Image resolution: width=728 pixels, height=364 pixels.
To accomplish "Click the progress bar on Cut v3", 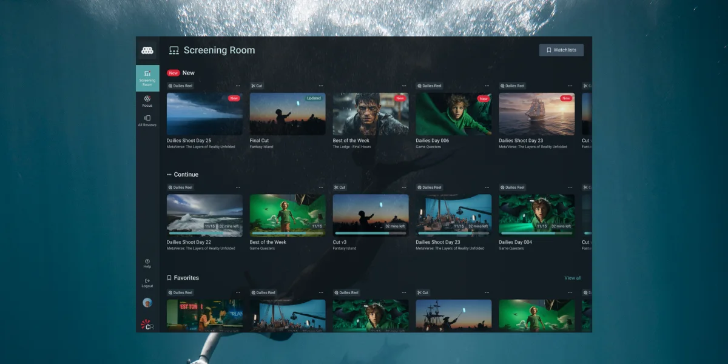I will click(x=371, y=233).
